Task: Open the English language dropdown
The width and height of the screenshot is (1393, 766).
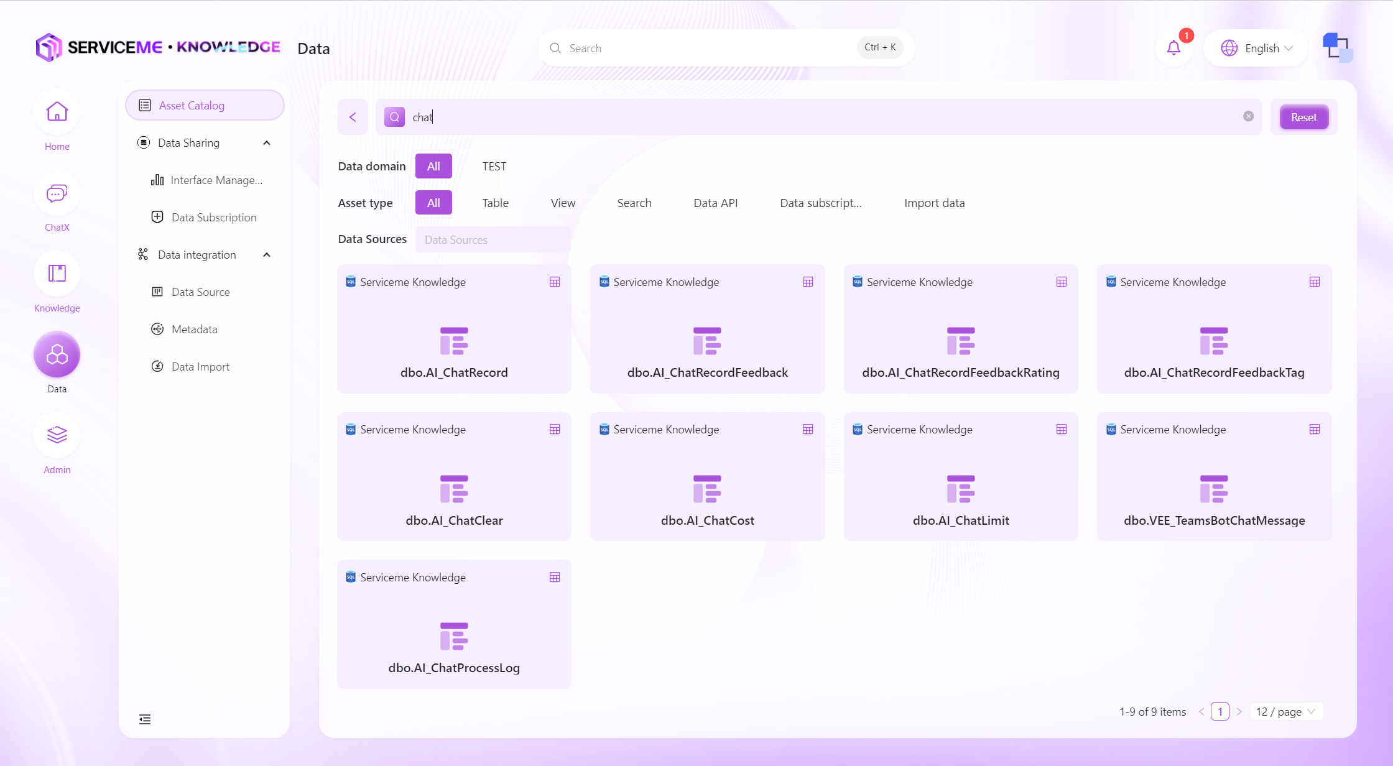Action: (1256, 48)
